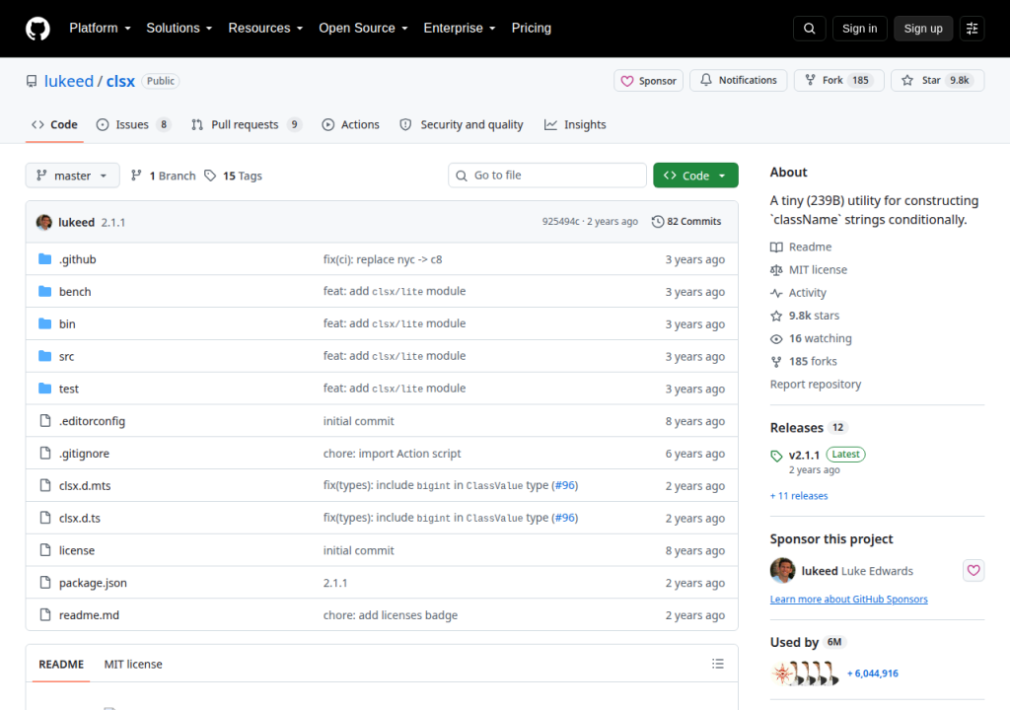Select the Code repository tab
This screenshot has height=710, width=1010.
55,125
